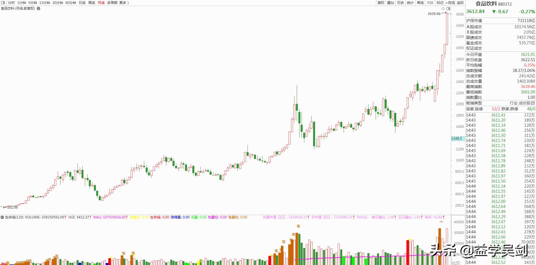Open the 复权 adjustment tool
This screenshot has height=265, width=536.
381,3
